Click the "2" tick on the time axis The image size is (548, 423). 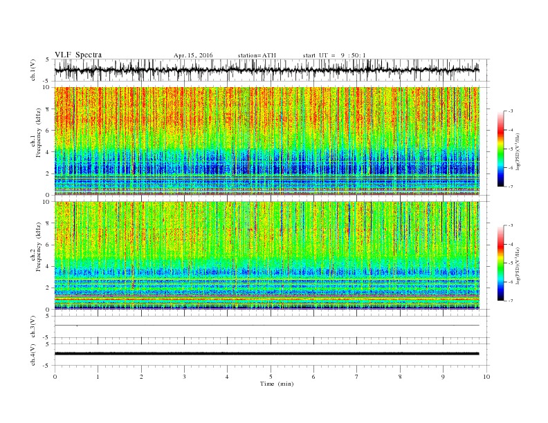tap(141, 377)
